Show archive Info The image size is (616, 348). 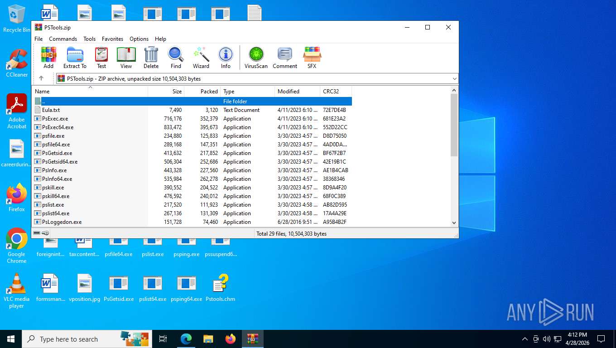226,58
